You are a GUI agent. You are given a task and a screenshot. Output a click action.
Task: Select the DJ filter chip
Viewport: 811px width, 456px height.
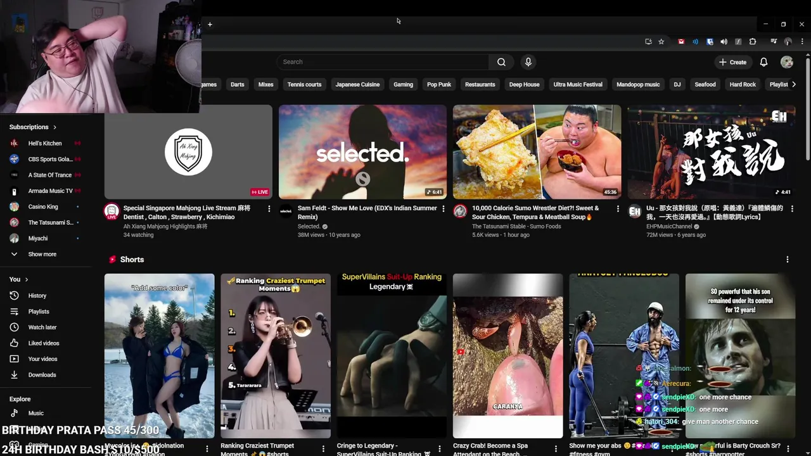tap(677, 84)
